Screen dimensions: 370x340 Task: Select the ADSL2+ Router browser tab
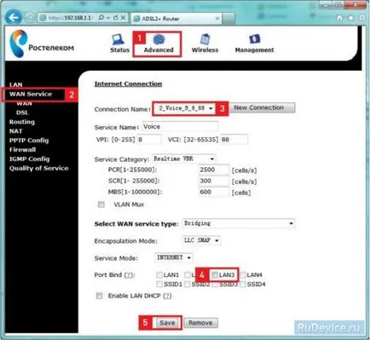coord(176,19)
